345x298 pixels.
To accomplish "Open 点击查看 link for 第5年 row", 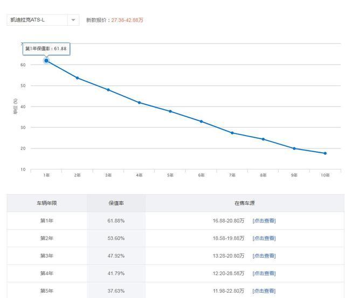I will (264, 291).
